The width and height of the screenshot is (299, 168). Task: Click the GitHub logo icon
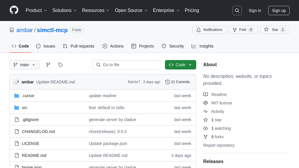(x=14, y=10)
